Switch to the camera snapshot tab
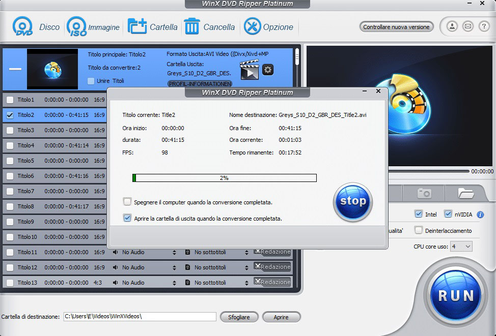Viewport: 496px width, 336px height. point(424,193)
